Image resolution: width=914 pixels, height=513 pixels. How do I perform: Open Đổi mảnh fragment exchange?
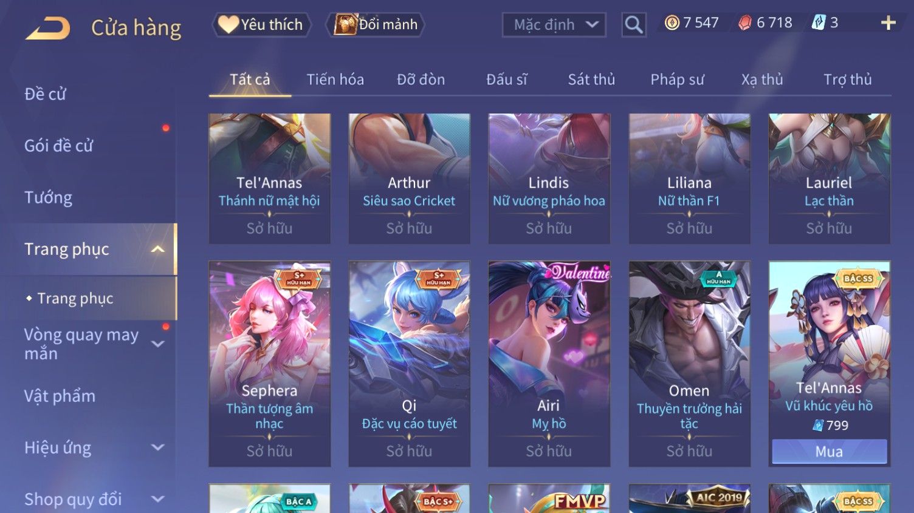[x=376, y=25]
